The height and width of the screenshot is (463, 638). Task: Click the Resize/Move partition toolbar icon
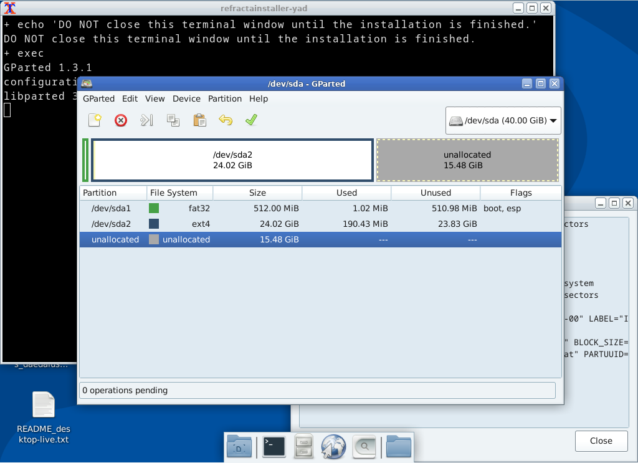tap(147, 120)
